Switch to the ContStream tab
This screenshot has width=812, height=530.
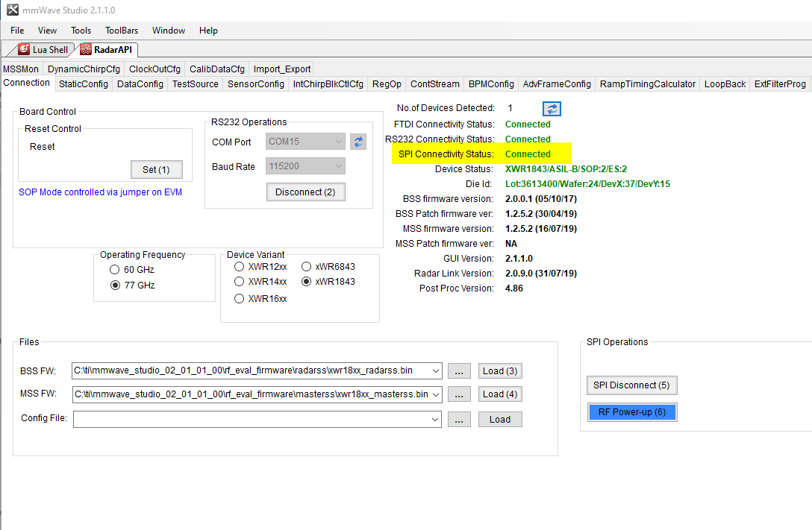(435, 83)
